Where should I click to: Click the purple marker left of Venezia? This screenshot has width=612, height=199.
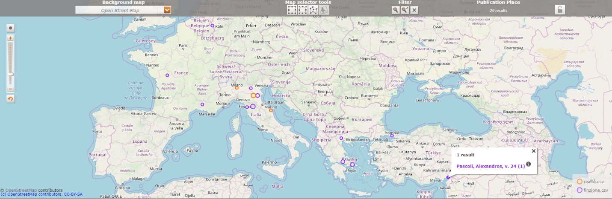coord(251,88)
